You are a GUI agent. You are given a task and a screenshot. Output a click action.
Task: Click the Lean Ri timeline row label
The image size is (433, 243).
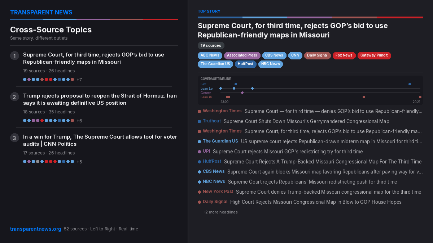[206, 97]
